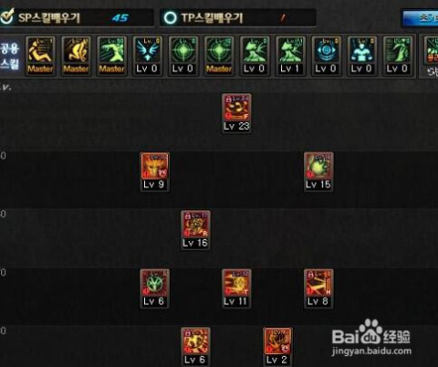Click the Lv 11 skill icon

236,288
